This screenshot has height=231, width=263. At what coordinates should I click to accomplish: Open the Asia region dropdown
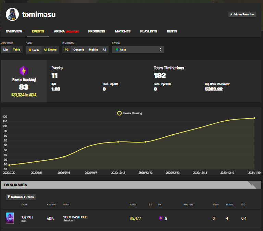(x=138, y=50)
